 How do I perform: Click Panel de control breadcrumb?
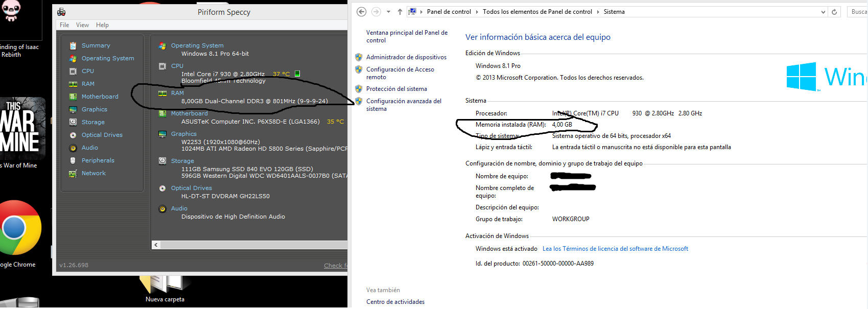(449, 12)
